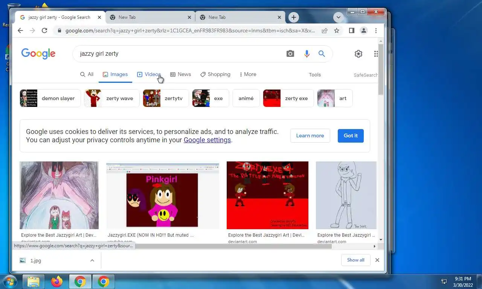
Task: Search by image using the camera icon
Action: [x=290, y=54]
